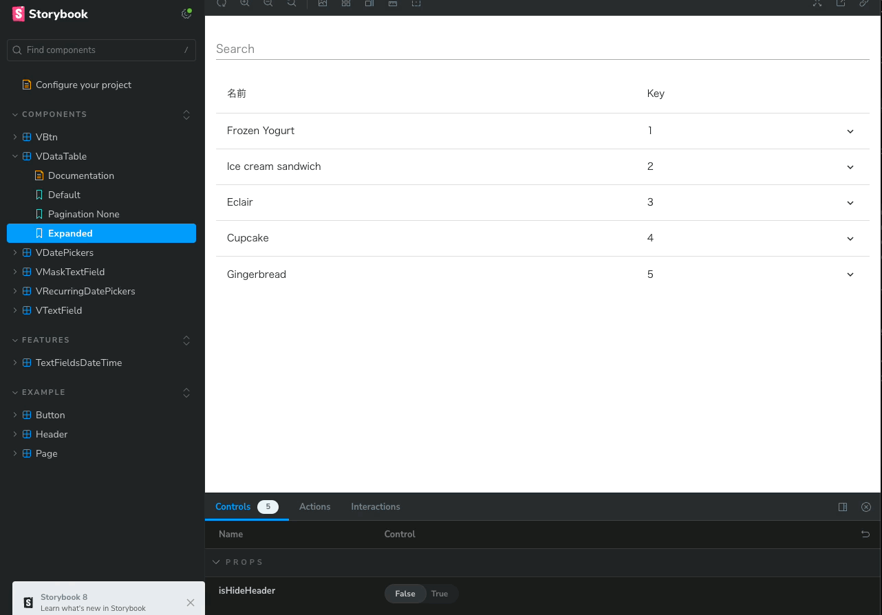Set isHideHeader to False

click(405, 594)
